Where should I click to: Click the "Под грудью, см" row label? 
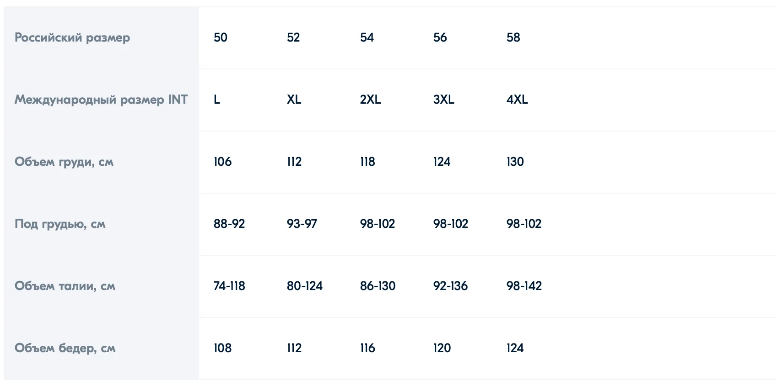coord(60,224)
